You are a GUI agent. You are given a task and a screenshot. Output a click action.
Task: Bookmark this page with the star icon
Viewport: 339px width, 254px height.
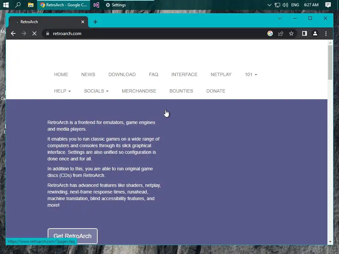(x=291, y=33)
